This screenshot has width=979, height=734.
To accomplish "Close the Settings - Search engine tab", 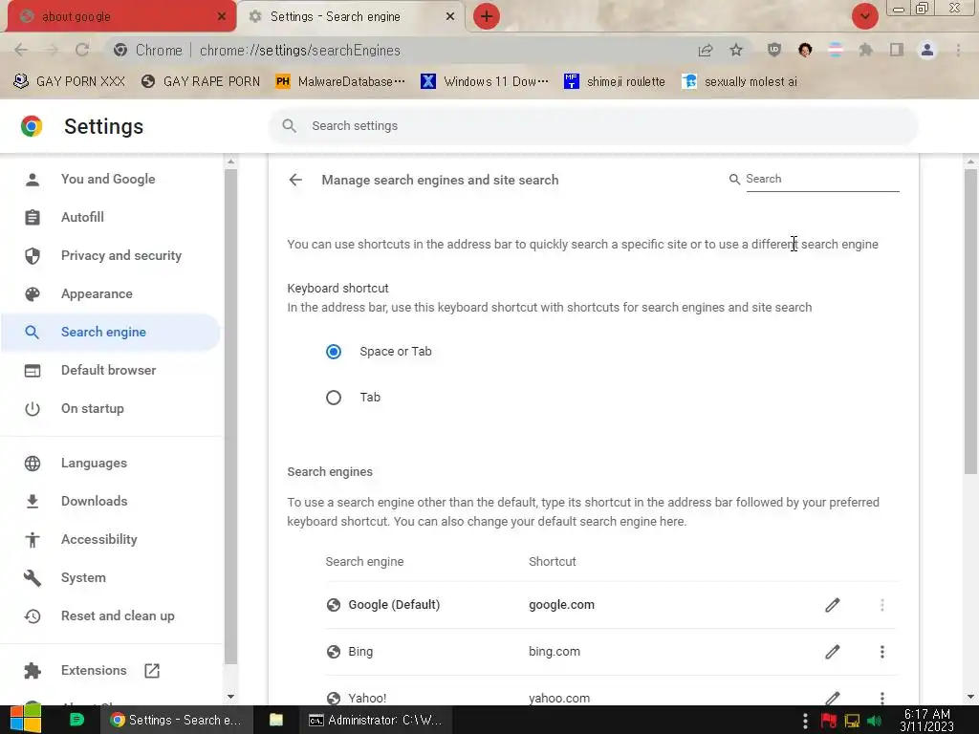I will (x=450, y=16).
